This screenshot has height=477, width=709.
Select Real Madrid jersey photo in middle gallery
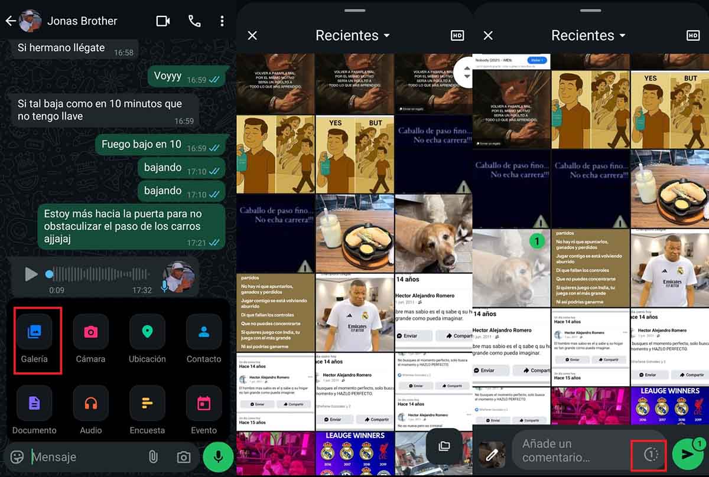click(x=354, y=312)
